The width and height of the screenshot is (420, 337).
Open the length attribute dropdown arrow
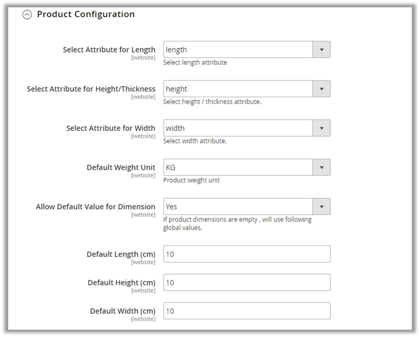pos(321,50)
